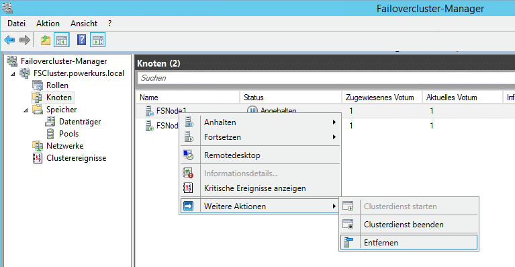
Task: Choose Kritische Ereignisse anzeigen
Action: pyautogui.click(x=260, y=188)
